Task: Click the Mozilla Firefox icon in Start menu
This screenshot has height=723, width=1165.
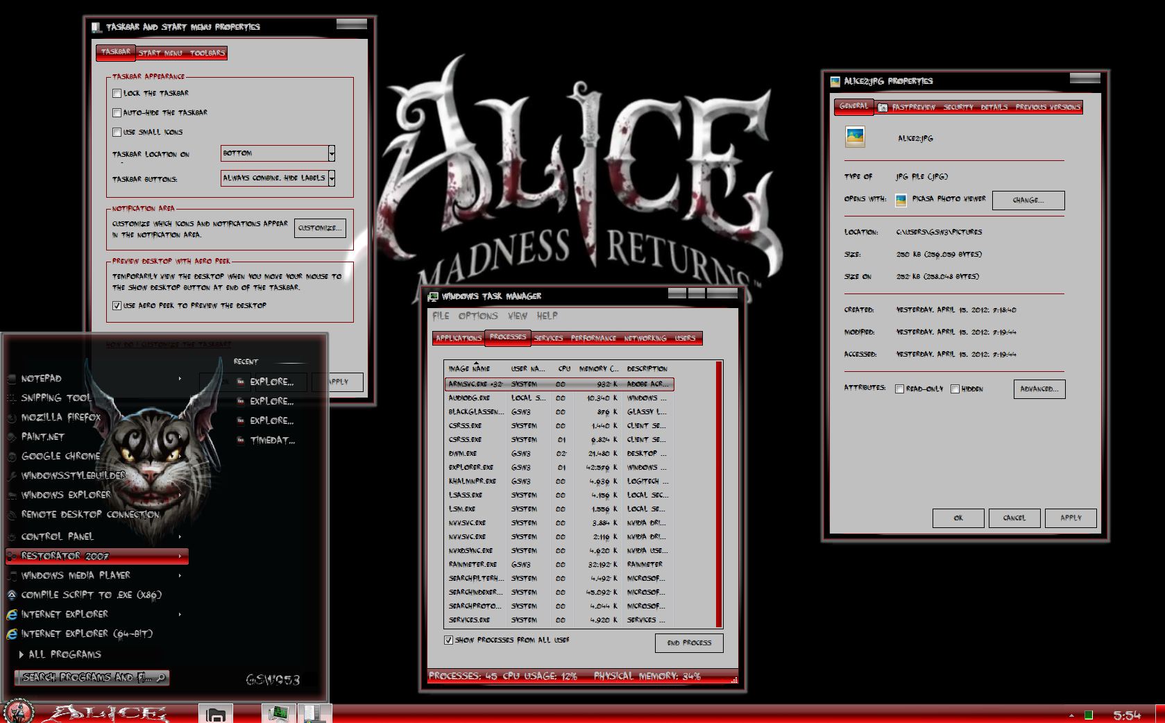Action: pyautogui.click(x=12, y=418)
